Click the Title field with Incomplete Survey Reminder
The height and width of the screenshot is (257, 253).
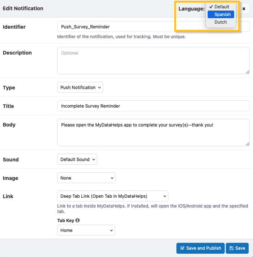pyautogui.click(x=153, y=106)
